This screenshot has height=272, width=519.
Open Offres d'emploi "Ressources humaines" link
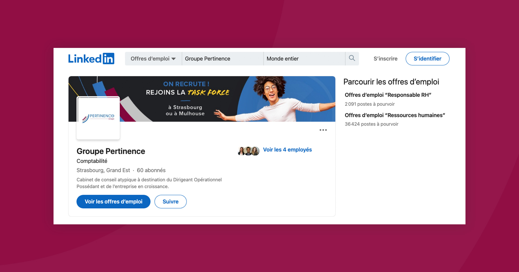tap(395, 115)
